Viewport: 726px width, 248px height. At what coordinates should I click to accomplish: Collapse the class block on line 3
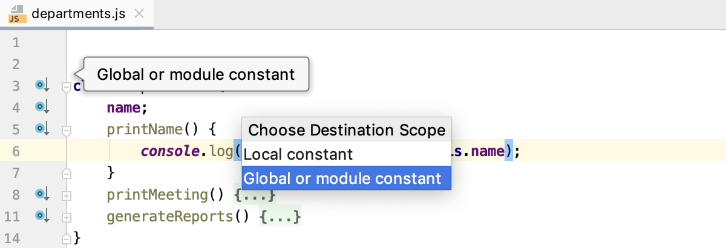[67, 87]
